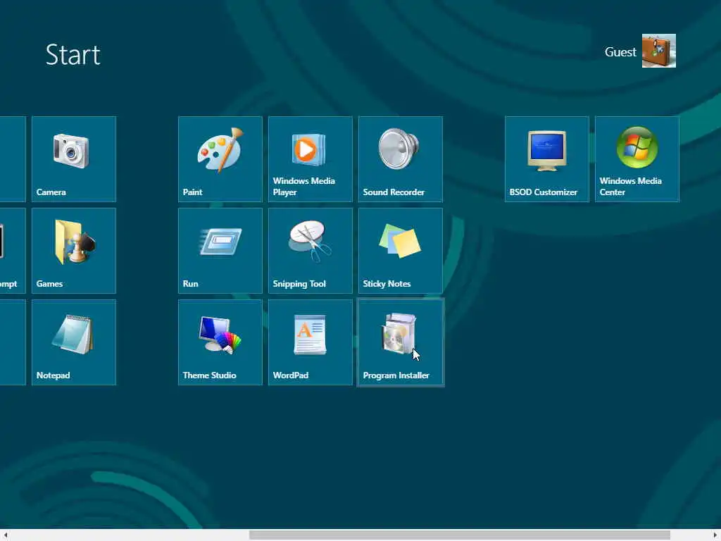721x541 pixels.
Task: Click the 'Start' heading text
Action: pos(73,55)
